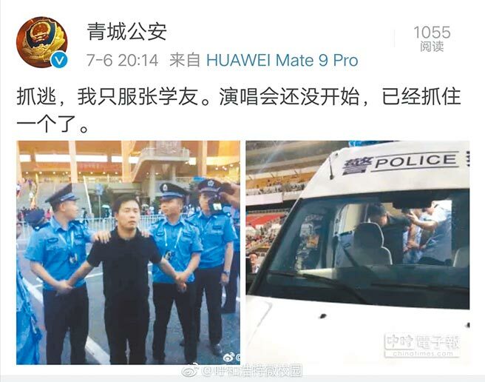Click the second text line 一个了。
485x382 pixels.
(x=52, y=124)
